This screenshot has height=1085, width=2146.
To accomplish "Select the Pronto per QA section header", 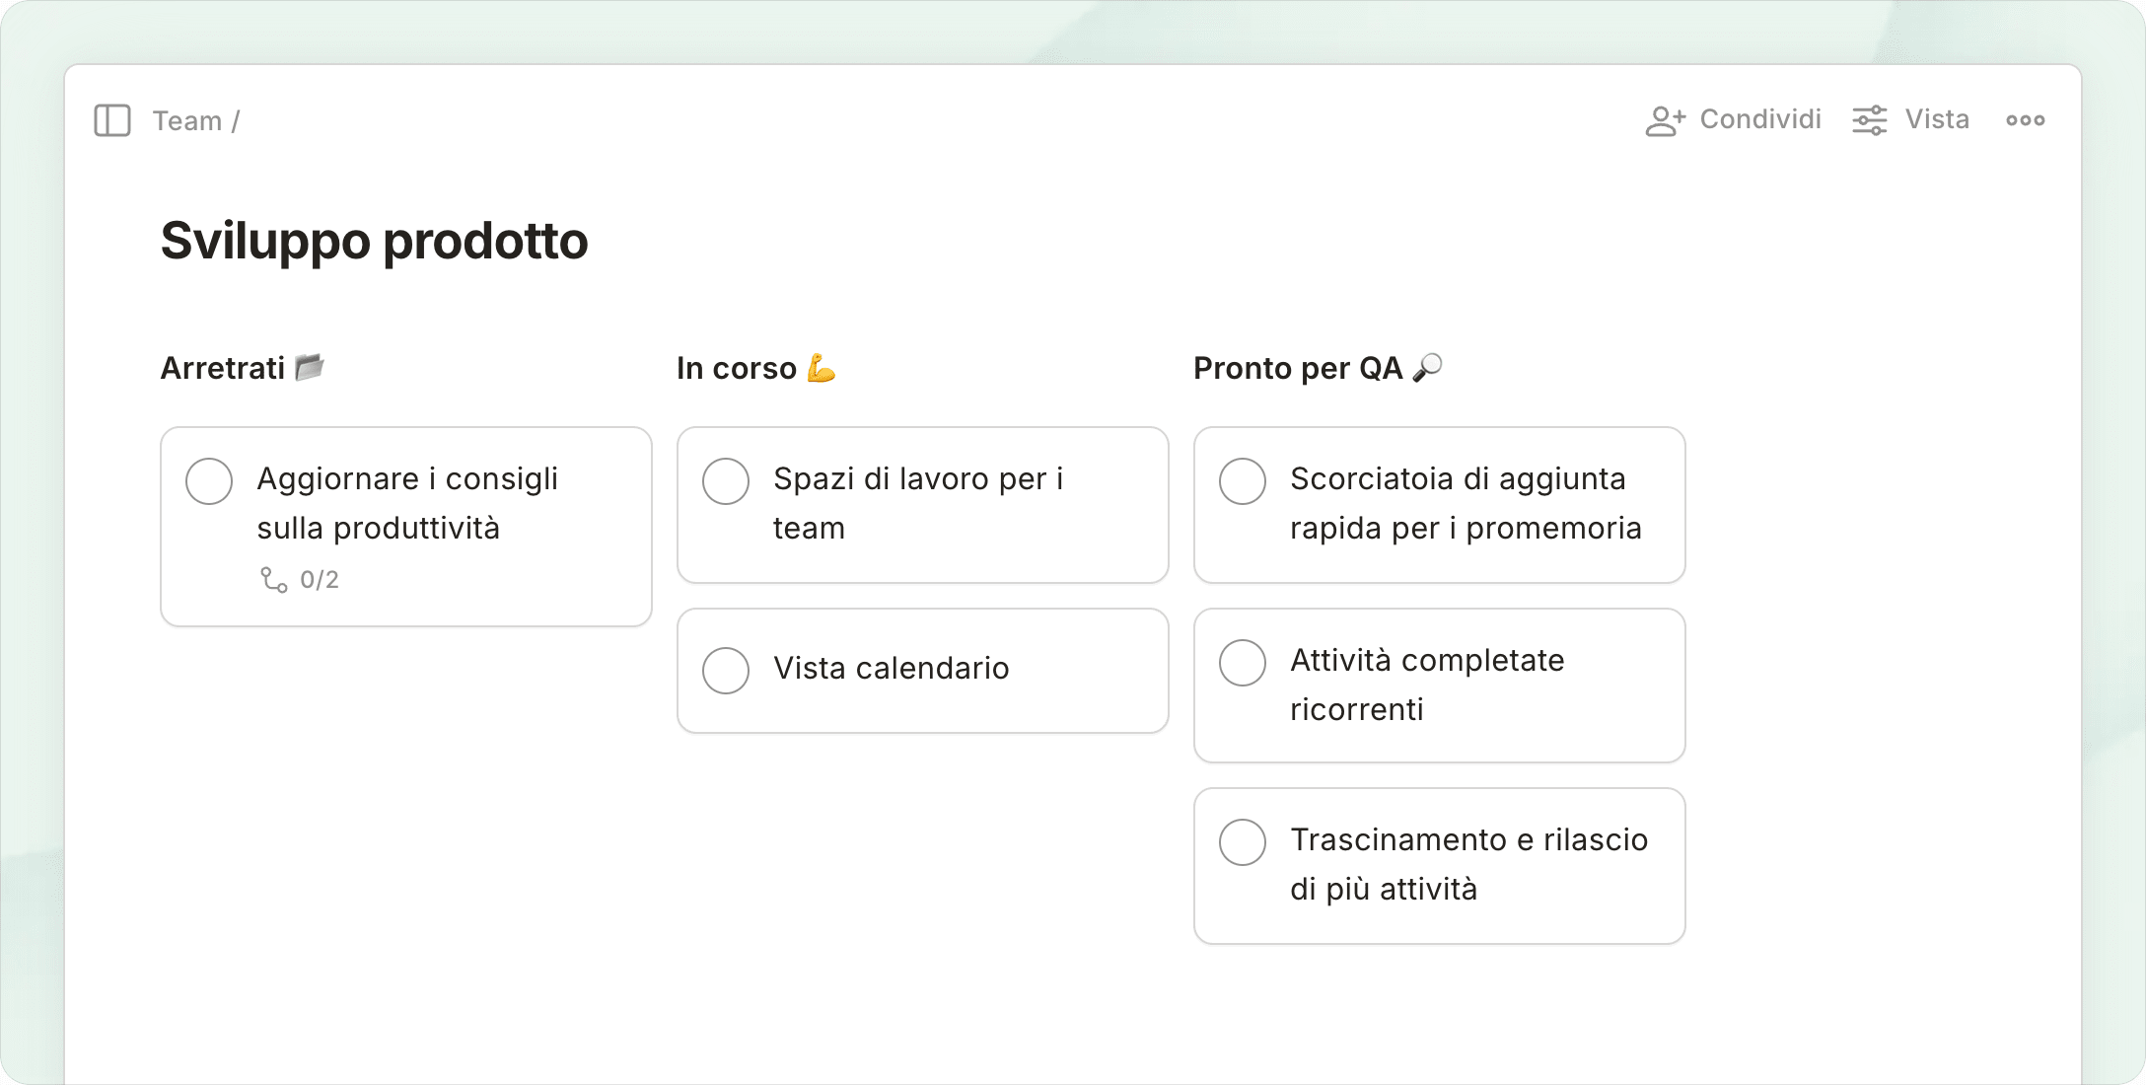I will tap(1297, 368).
